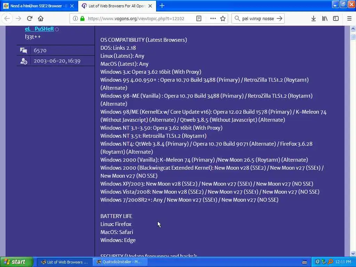This screenshot has height=267, width=356.
Task: Show the sidebars panel
Action: [x=336, y=19]
